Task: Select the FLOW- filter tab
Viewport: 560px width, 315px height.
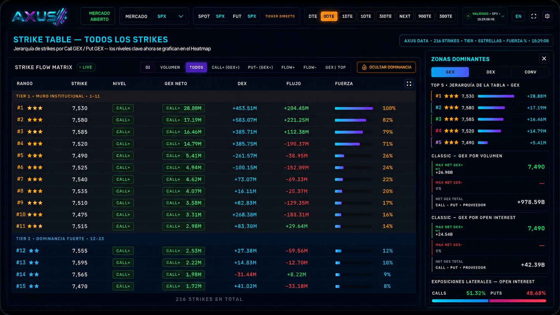Action: (x=310, y=67)
